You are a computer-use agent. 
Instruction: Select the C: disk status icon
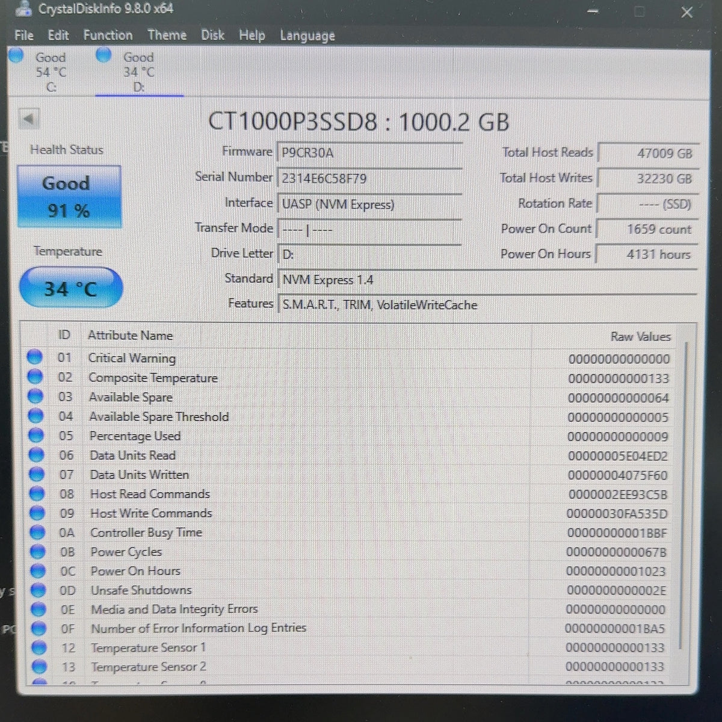[16, 56]
